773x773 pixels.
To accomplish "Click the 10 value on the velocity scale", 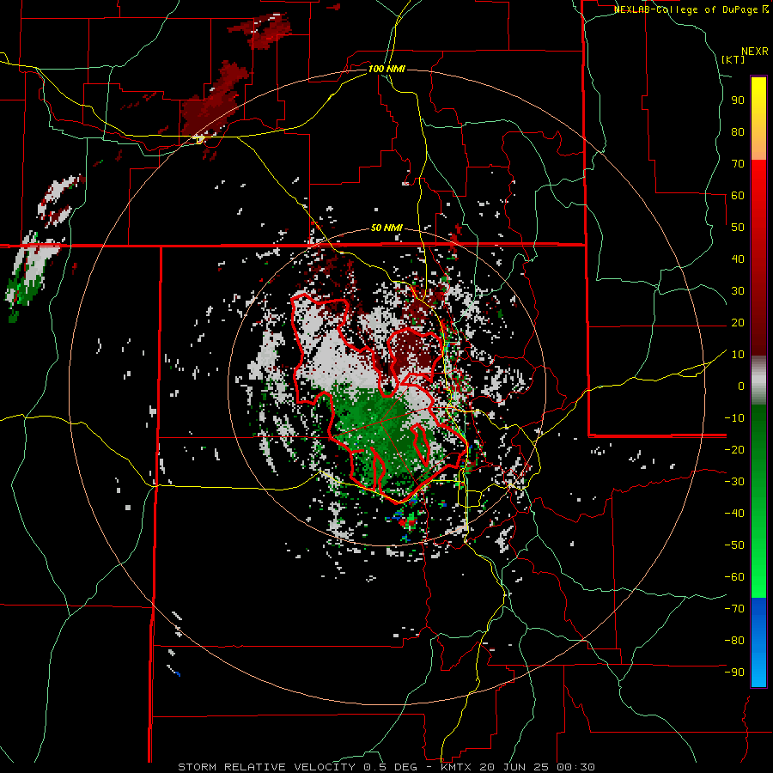I will pyautogui.click(x=738, y=355).
